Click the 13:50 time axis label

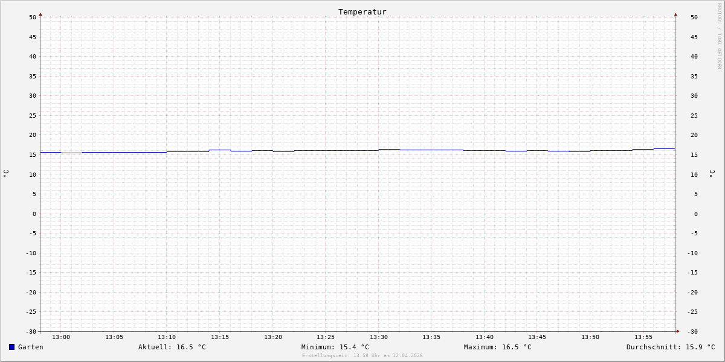coord(590,337)
